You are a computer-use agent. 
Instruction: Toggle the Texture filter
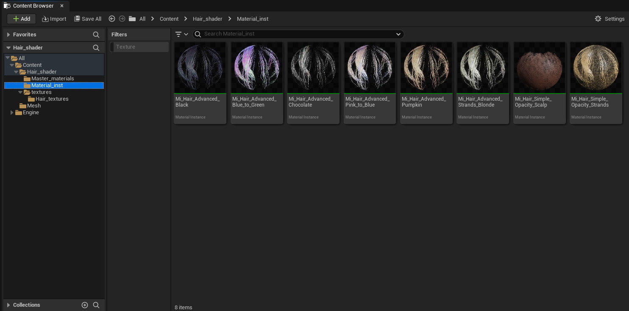pyautogui.click(x=139, y=47)
